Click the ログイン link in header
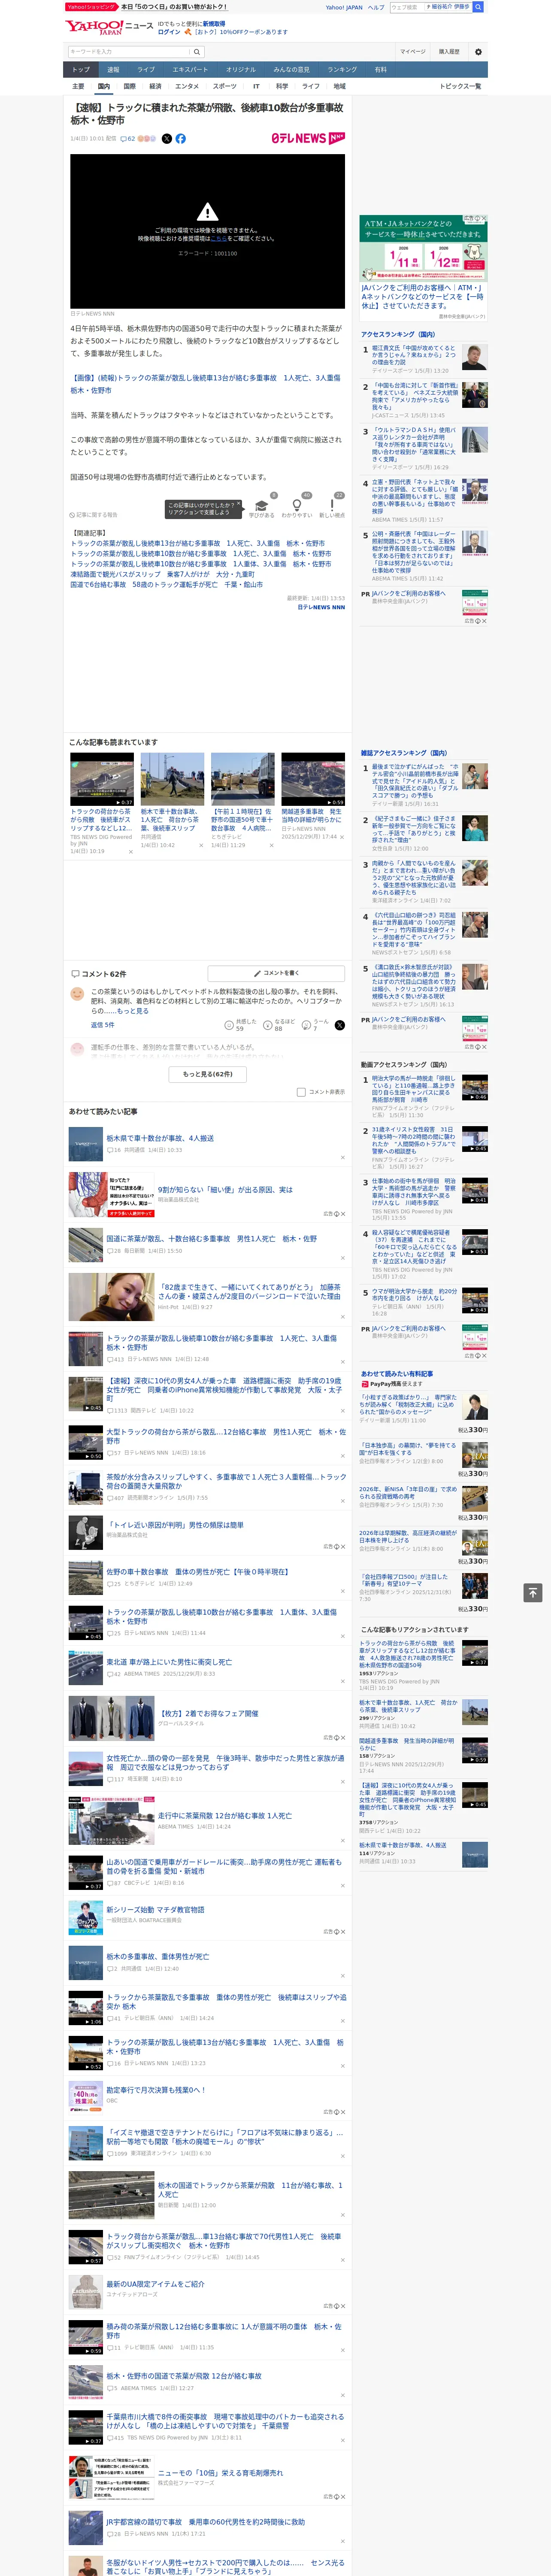 (x=169, y=32)
